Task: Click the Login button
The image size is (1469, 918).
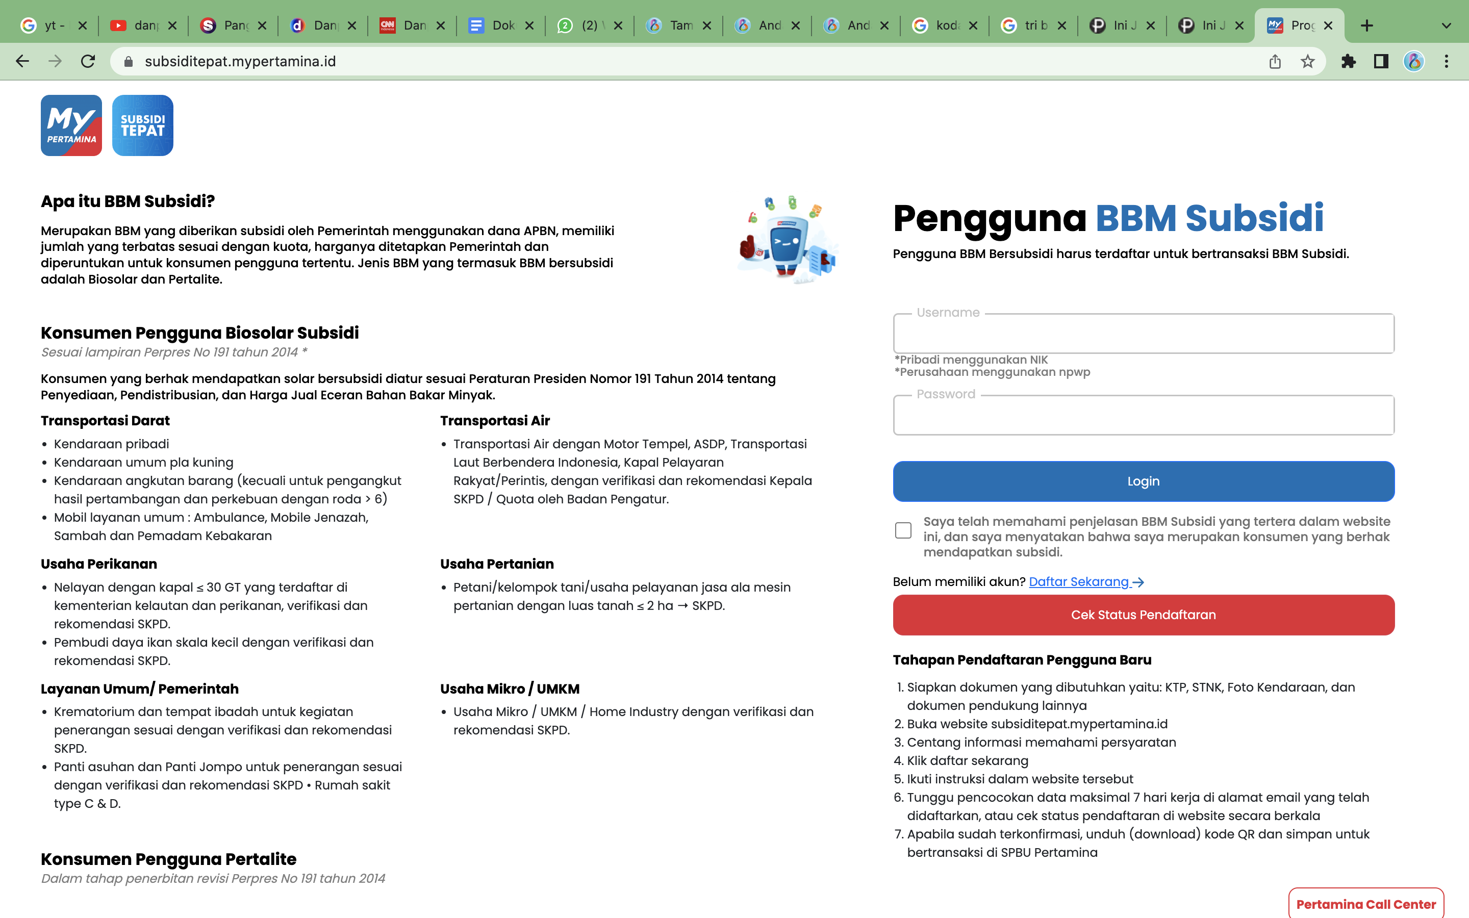Action: 1144,481
